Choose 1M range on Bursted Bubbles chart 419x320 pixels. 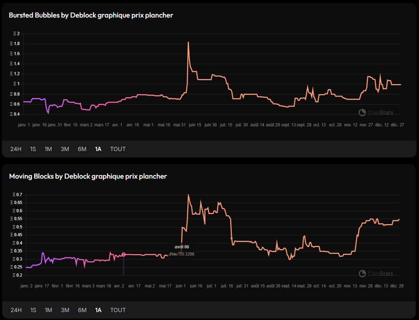48,149
